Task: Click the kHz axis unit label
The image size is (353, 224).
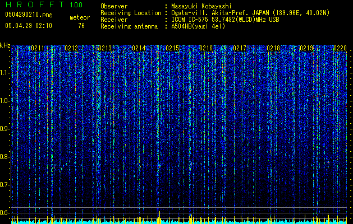Action: (x=5, y=45)
